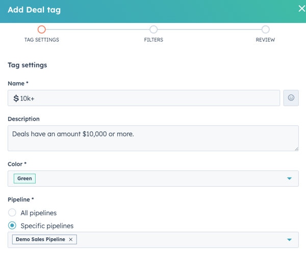The height and width of the screenshot is (258, 306).
Task: Focus the Name input field
Action: click(x=144, y=98)
